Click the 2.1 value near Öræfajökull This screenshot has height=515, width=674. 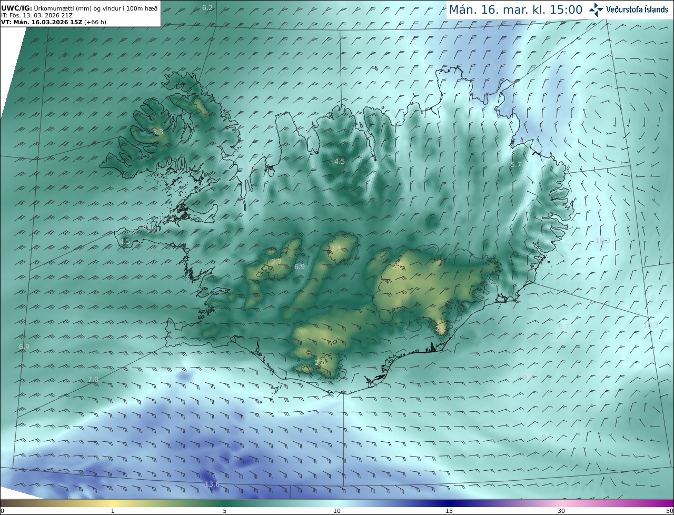click(x=441, y=329)
